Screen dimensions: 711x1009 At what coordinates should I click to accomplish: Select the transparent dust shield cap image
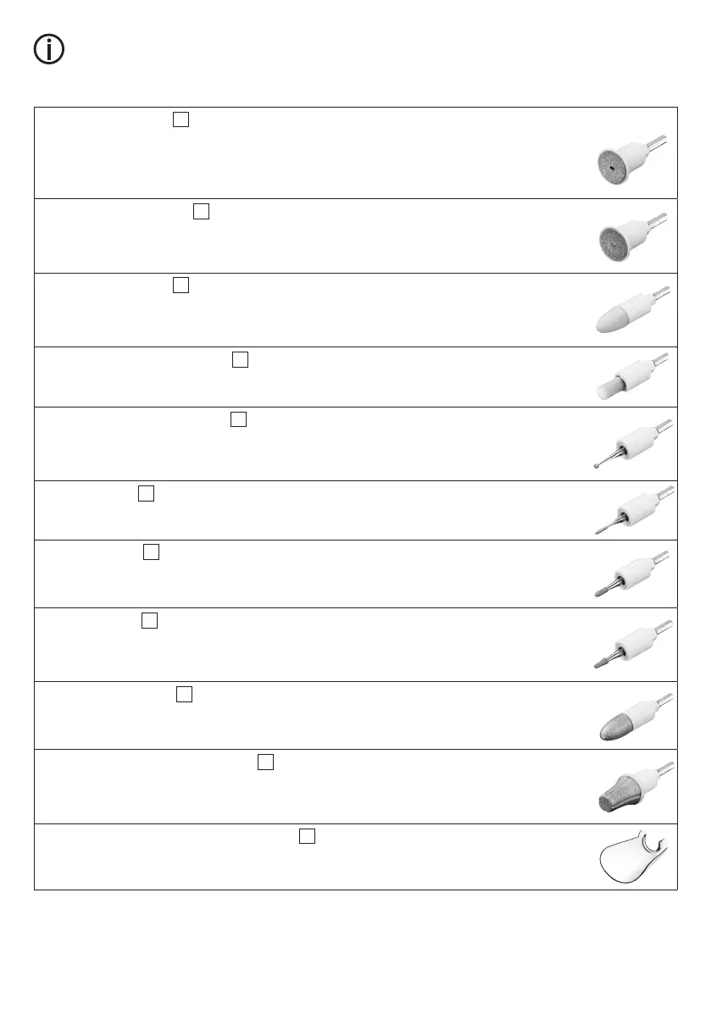pyautogui.click(x=631, y=856)
